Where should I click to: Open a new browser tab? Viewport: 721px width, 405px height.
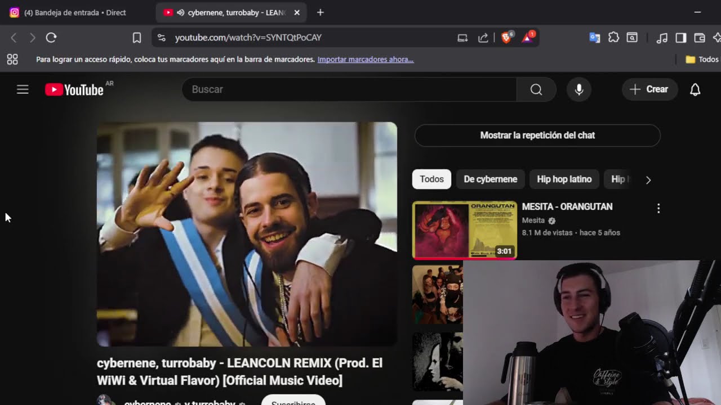point(320,12)
